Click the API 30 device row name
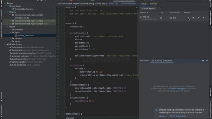Image resolution: width=212 pixels, height=119 pixels. coord(146,17)
